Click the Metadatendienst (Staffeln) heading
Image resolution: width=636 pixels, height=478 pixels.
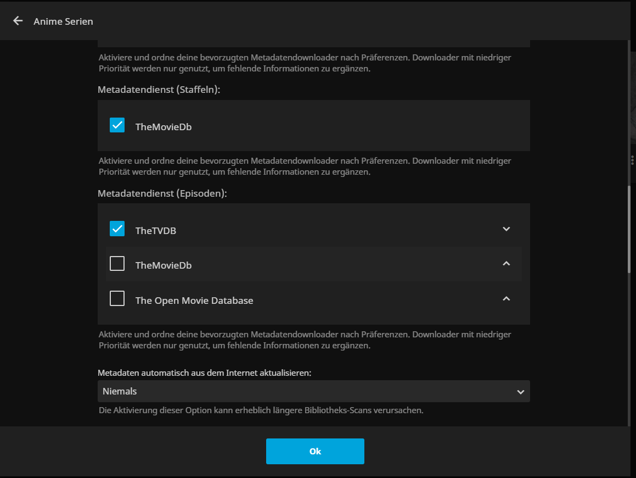pyautogui.click(x=159, y=89)
